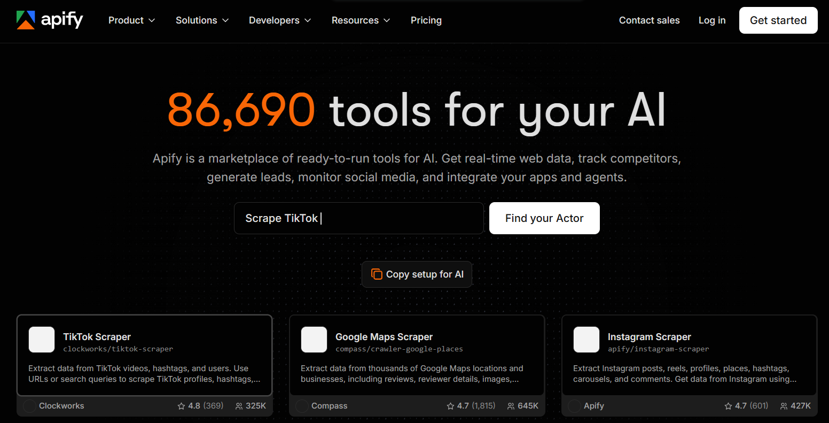
Task: Click the Apify logo in header
Action: point(50,20)
